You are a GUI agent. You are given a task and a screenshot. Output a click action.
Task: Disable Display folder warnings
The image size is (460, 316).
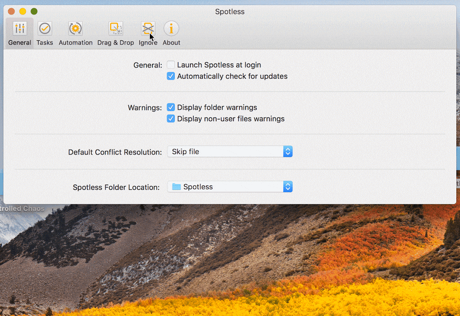coord(171,107)
